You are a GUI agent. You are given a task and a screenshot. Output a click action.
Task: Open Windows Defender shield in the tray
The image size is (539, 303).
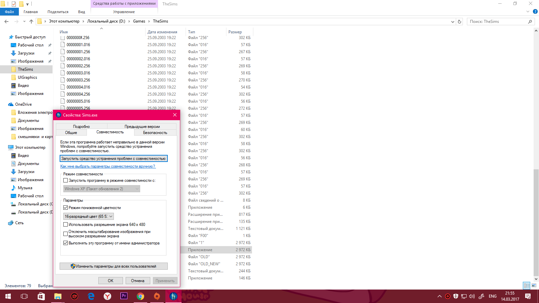(456, 296)
